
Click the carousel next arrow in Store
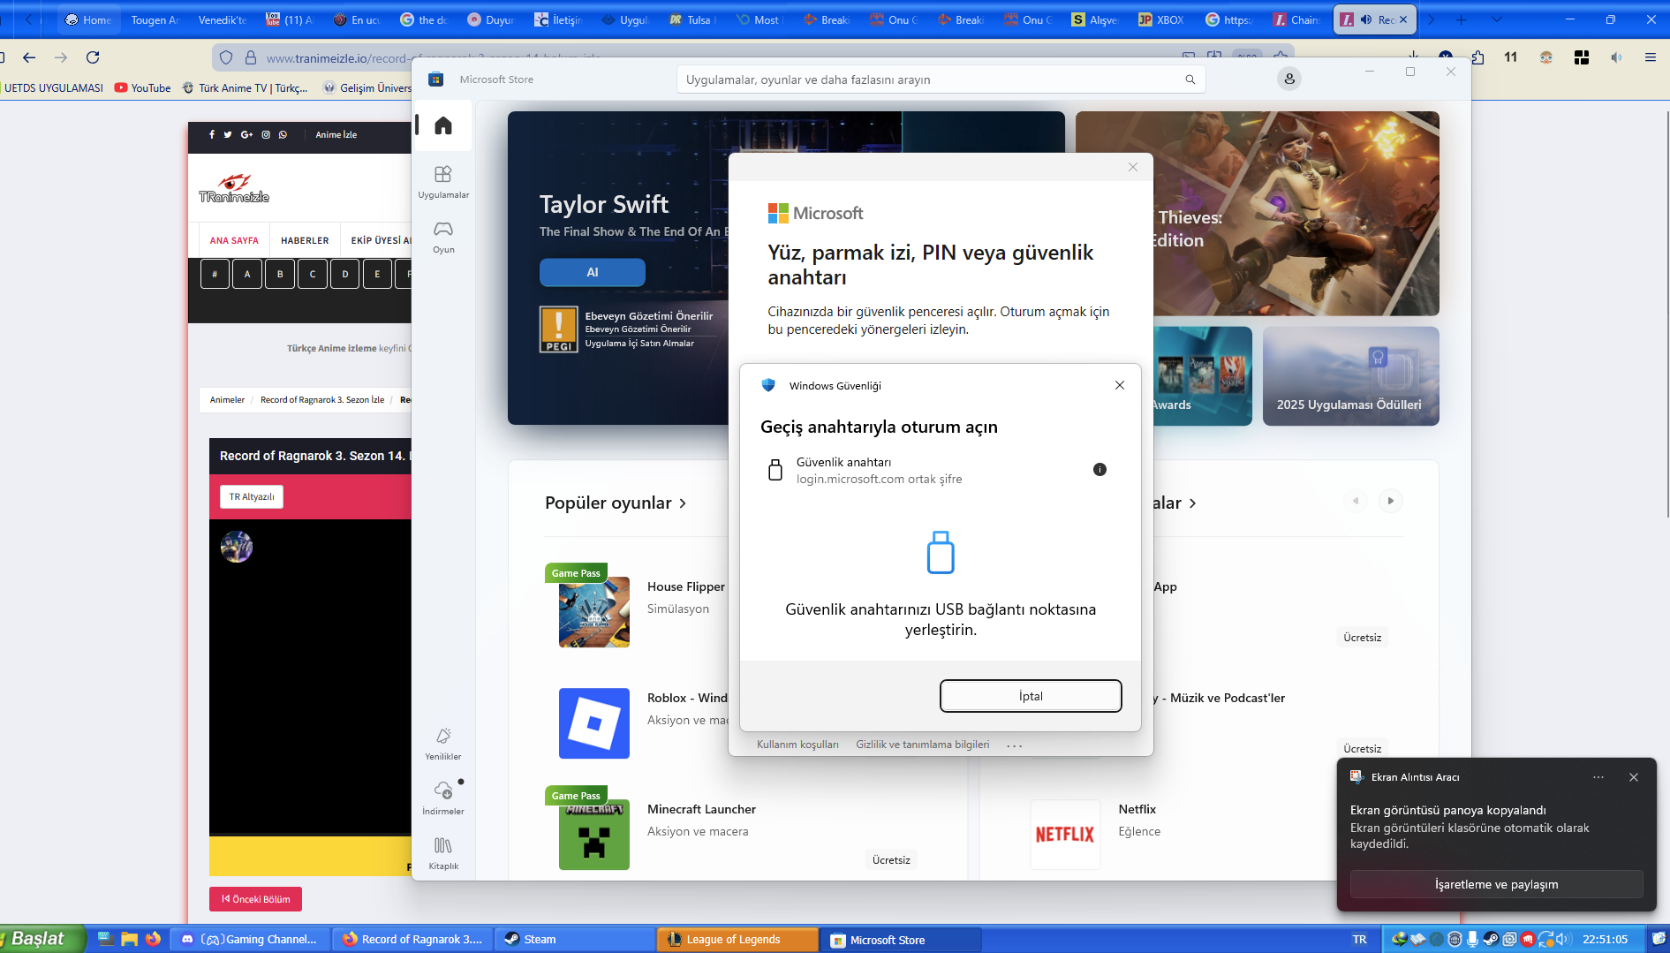pos(1390,501)
